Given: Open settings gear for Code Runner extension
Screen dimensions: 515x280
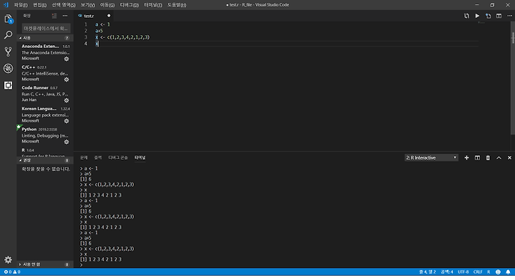Looking at the screenshot, I should tap(67, 100).
